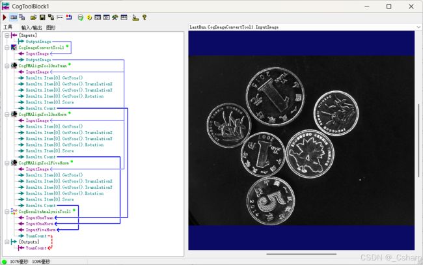This screenshot has height=265, width=423.
Task: Open toolbox with hammer and wrench icon
Action: (115, 18)
